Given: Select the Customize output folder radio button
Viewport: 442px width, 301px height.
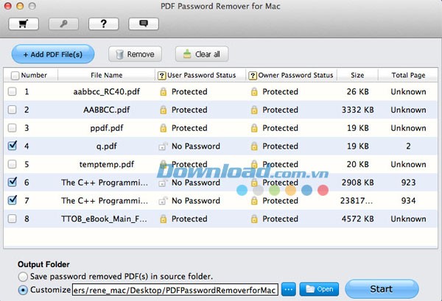Looking at the screenshot, I should pos(23,290).
